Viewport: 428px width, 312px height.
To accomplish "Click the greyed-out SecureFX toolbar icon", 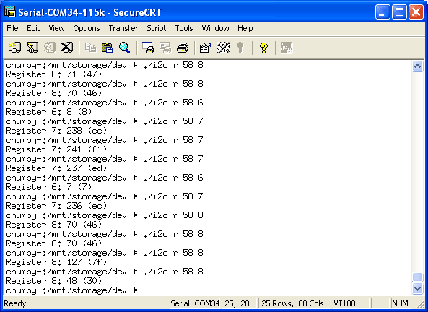I will click(x=287, y=48).
